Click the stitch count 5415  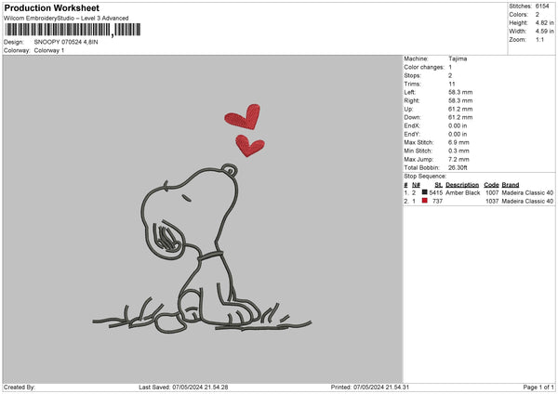click(x=436, y=192)
